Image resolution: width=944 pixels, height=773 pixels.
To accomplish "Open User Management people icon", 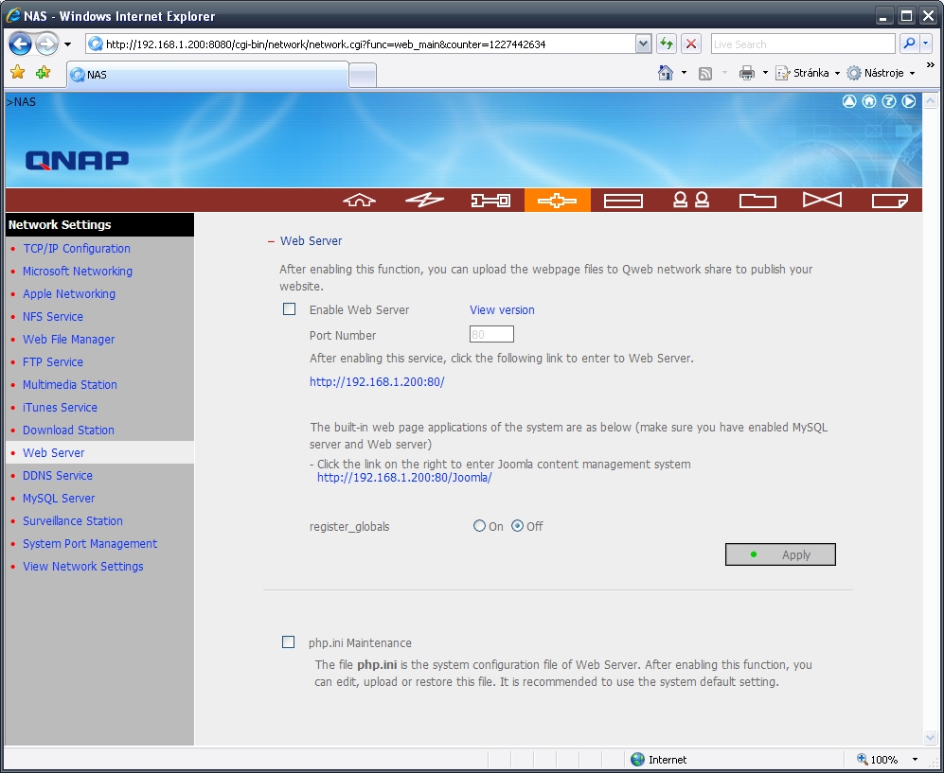I will [690, 201].
